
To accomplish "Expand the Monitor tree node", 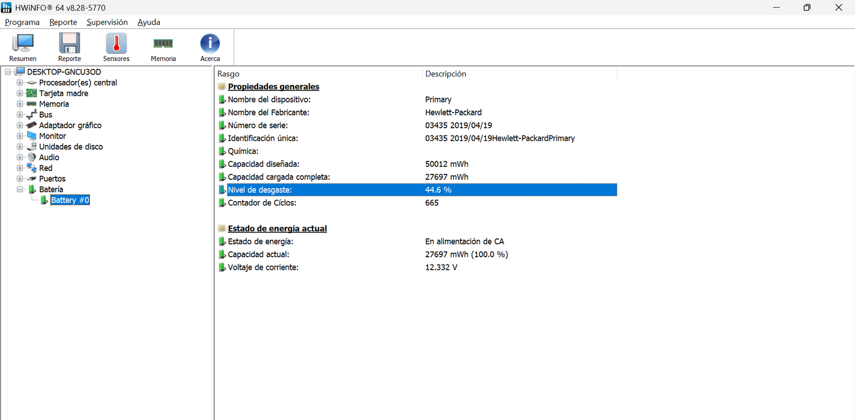I will (20, 136).
